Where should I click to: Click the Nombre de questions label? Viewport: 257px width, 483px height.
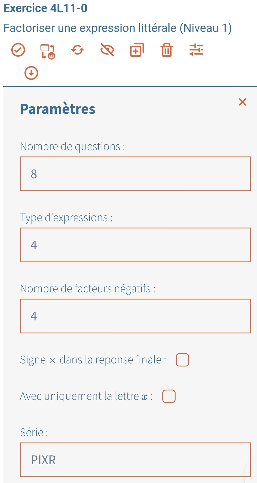point(73,147)
